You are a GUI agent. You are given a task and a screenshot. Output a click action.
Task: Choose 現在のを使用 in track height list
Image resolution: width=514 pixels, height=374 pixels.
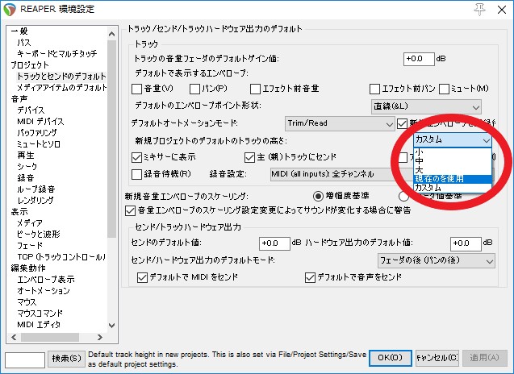453,179
